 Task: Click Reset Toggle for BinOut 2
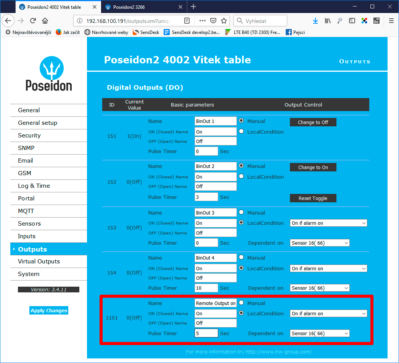pos(313,198)
